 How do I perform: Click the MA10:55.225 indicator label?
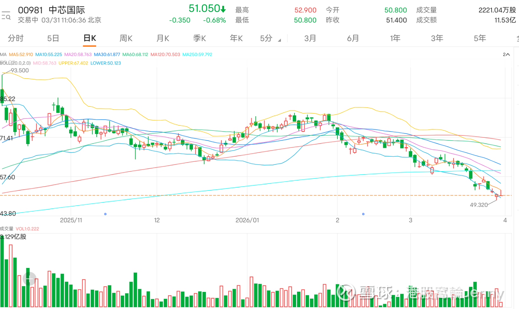49,54
